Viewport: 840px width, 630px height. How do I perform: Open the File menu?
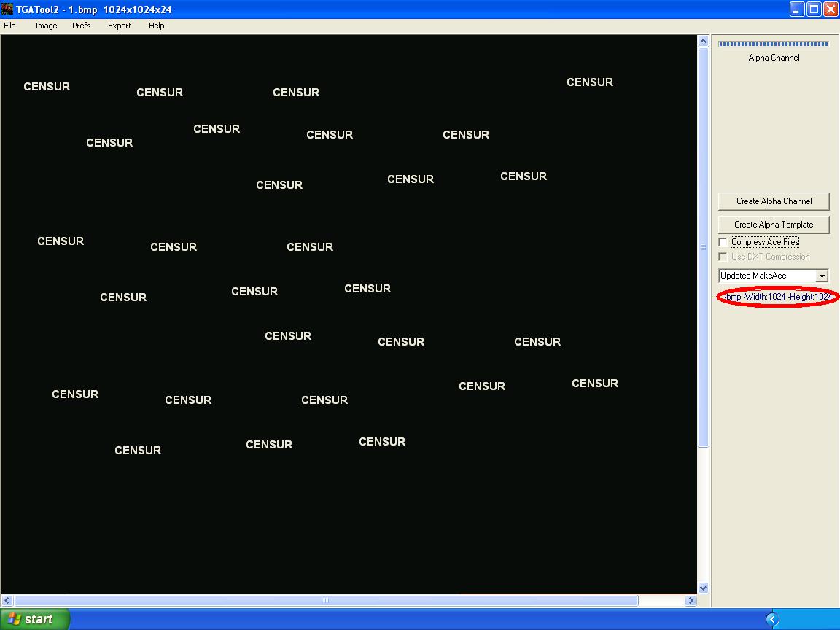point(9,26)
